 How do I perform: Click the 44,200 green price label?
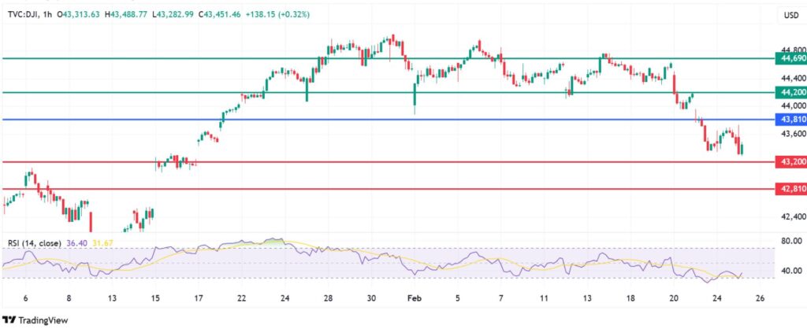coord(790,92)
